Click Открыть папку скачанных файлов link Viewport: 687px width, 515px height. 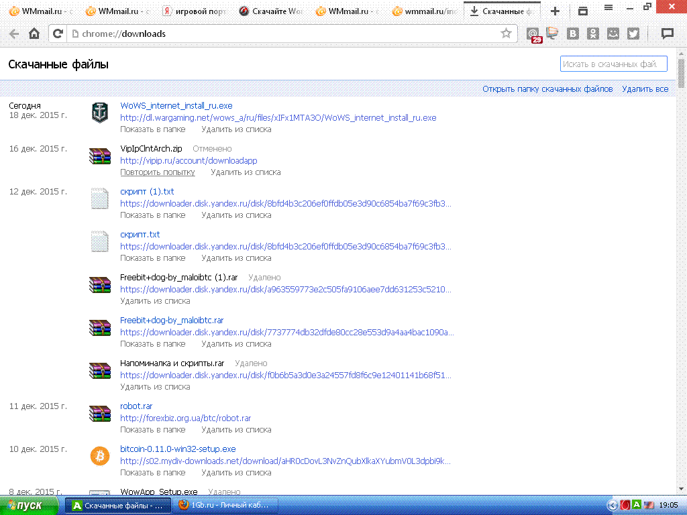point(547,89)
